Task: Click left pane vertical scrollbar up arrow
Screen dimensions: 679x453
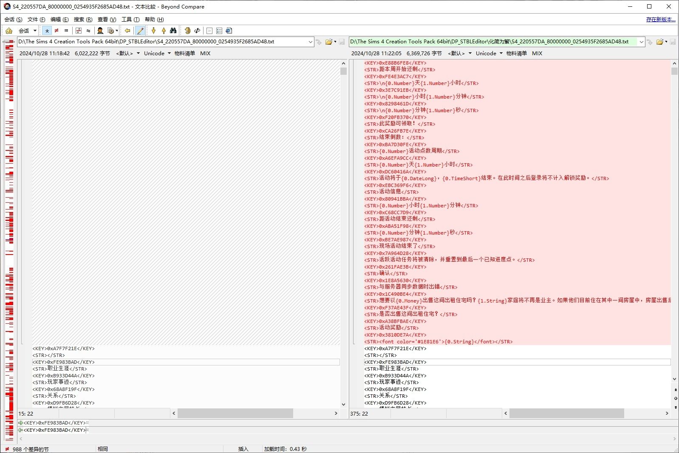Action: click(343, 63)
